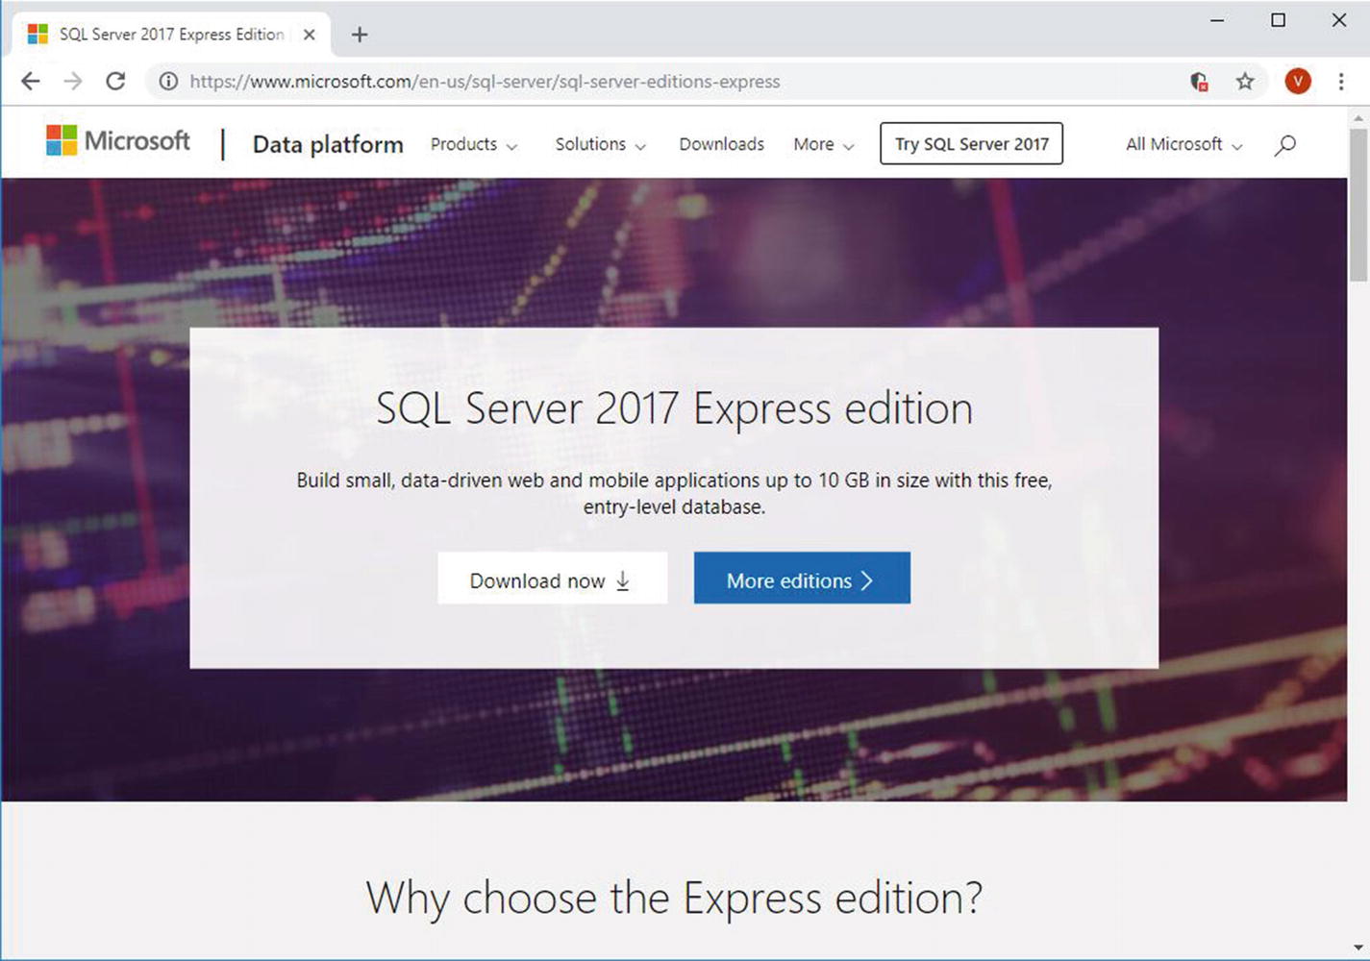
Task: Maximize the Chrome window
Action: click(x=1278, y=20)
